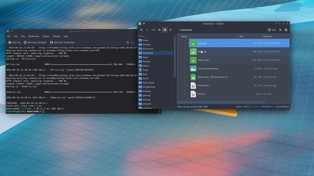The width and height of the screenshot is (314, 176).
Task: Select links-full.txt file name
Action: tap(203, 86)
